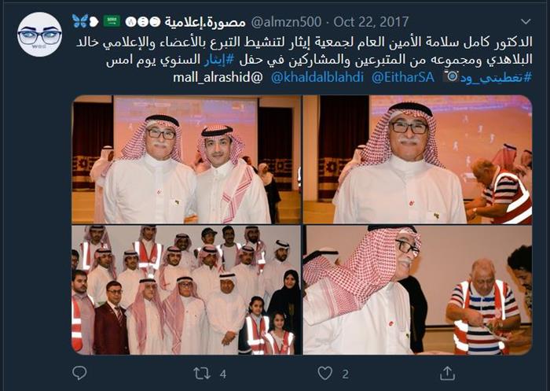Screen dimensions: 550x391
Task: Open top-right photo of man with glasses
Action: point(417,160)
